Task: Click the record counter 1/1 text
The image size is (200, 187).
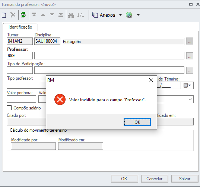Action: click(x=80, y=15)
